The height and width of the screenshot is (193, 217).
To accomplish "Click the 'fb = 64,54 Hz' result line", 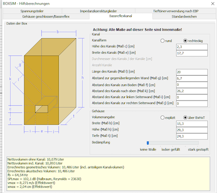I will pyautogui.click(x=17, y=175).
